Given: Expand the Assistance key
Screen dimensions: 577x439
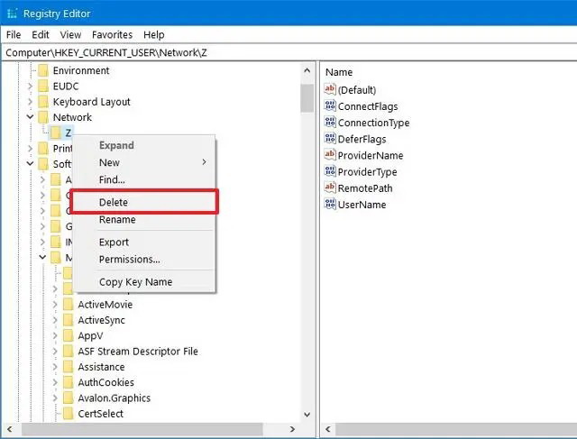Looking at the screenshot, I should tap(55, 367).
